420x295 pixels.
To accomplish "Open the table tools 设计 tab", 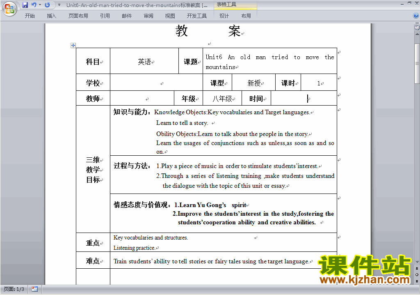I will point(224,16).
